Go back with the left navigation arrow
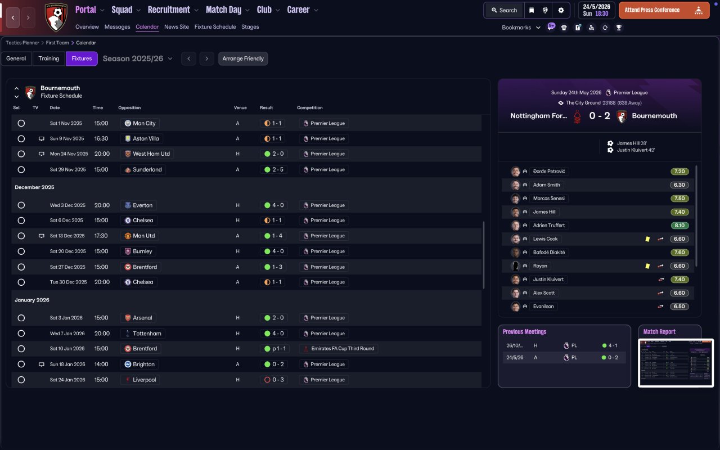Image resolution: width=720 pixels, height=450 pixels. (x=13, y=17)
